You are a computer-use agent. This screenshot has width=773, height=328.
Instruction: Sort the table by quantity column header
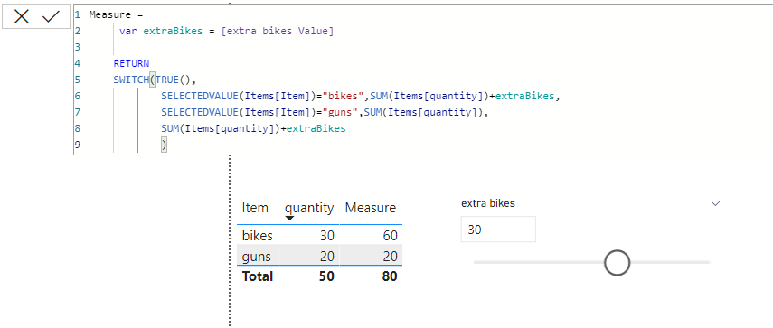tap(309, 208)
